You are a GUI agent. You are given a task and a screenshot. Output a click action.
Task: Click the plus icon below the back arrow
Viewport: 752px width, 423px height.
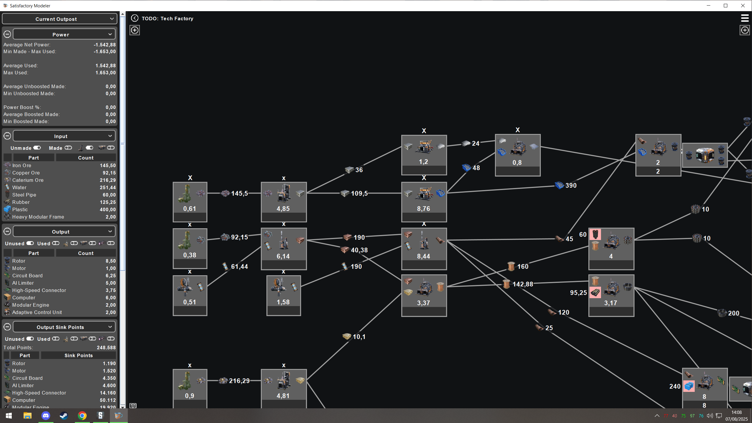[x=135, y=30]
